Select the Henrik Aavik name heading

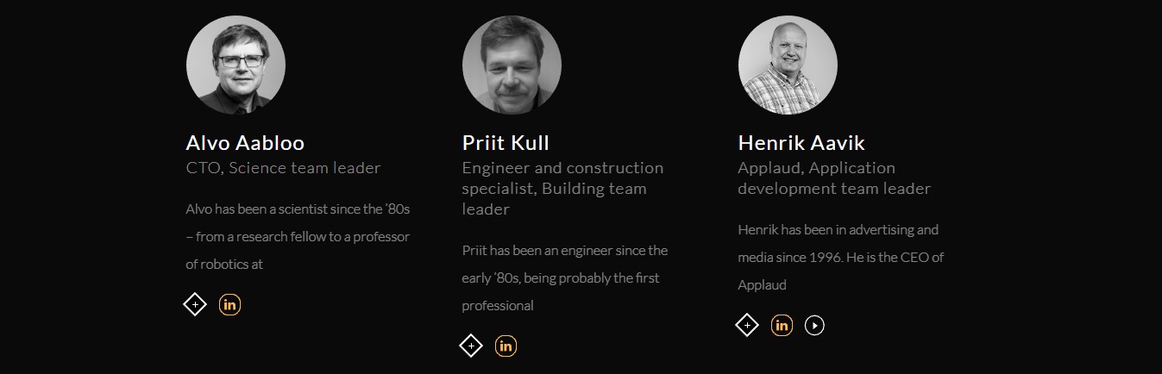pyautogui.click(x=801, y=143)
